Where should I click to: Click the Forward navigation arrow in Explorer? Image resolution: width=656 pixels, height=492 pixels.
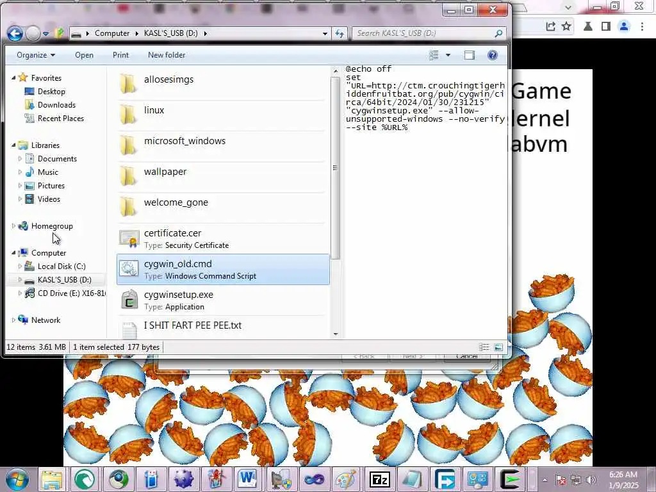(33, 33)
